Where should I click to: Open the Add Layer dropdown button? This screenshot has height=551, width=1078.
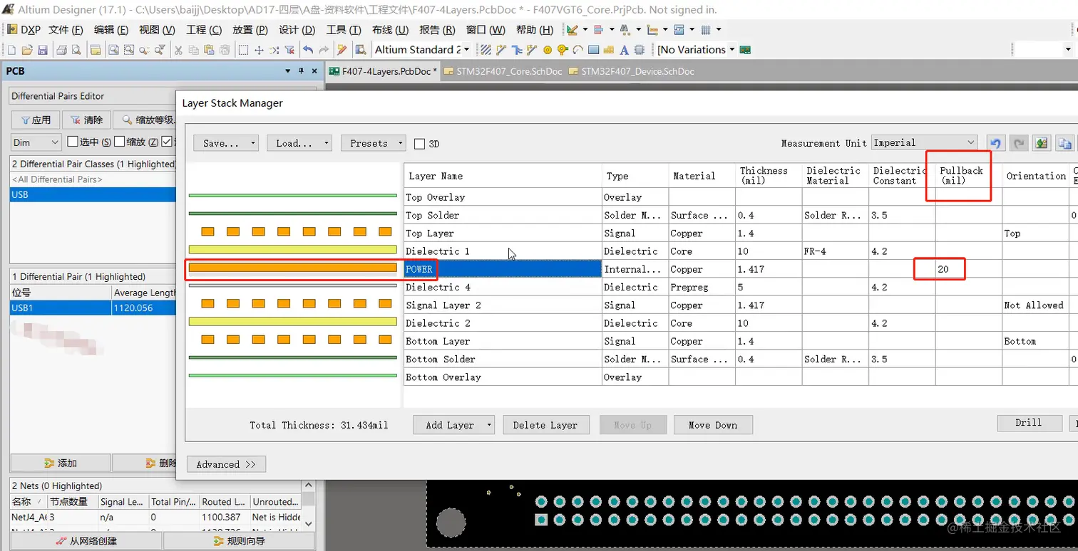(454, 425)
